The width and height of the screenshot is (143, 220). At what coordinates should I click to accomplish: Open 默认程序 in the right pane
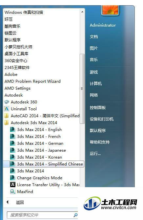tap(98, 131)
